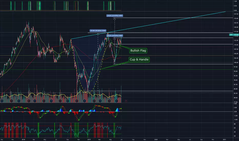Screen dimensions: 239x141
Task: Click the AVY current price tag
Action: 234,35
